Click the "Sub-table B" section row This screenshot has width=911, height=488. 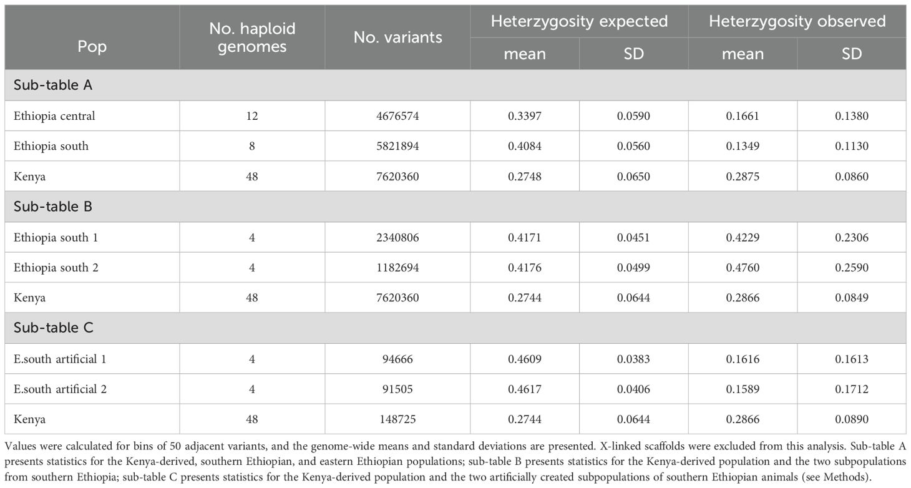[53, 207]
